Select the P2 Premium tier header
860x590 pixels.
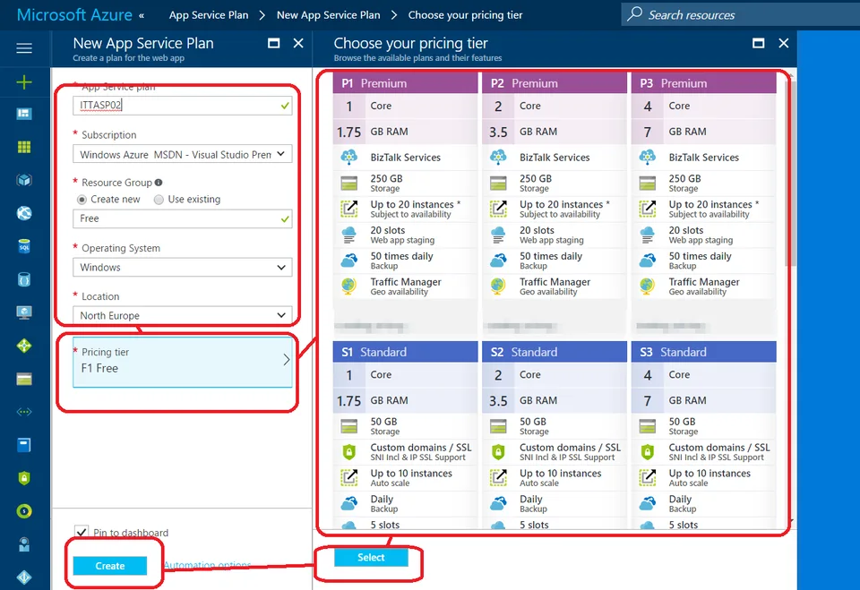click(x=554, y=83)
